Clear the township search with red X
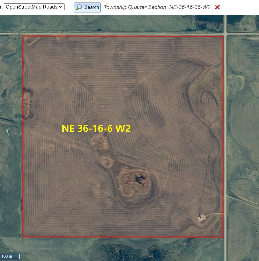 point(217,7)
